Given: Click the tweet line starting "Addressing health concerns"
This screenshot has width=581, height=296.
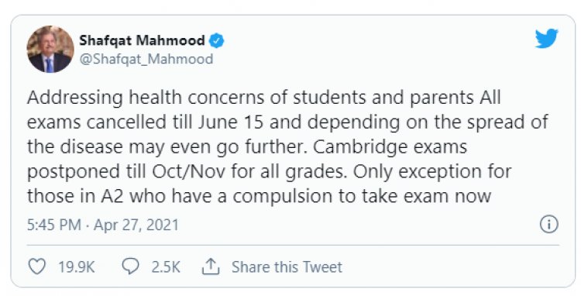Looking at the screenshot, I should click(x=264, y=98).
